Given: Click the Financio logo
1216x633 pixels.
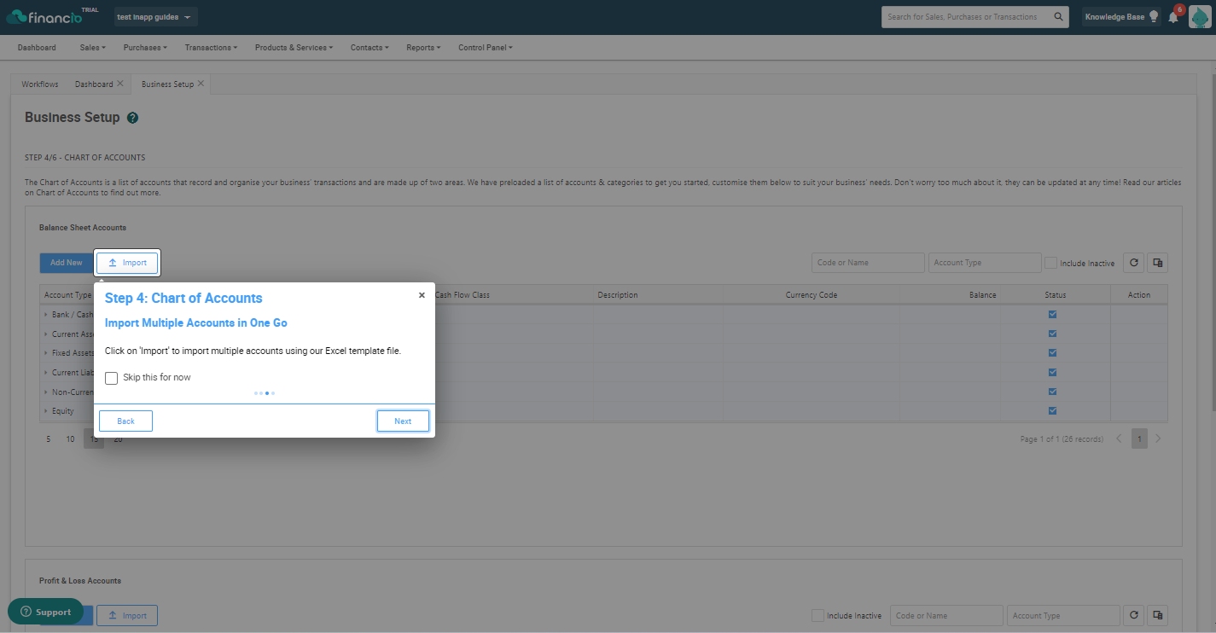Looking at the screenshot, I should (x=44, y=16).
